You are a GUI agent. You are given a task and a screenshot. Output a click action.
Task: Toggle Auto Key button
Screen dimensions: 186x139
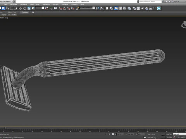coord(169,134)
